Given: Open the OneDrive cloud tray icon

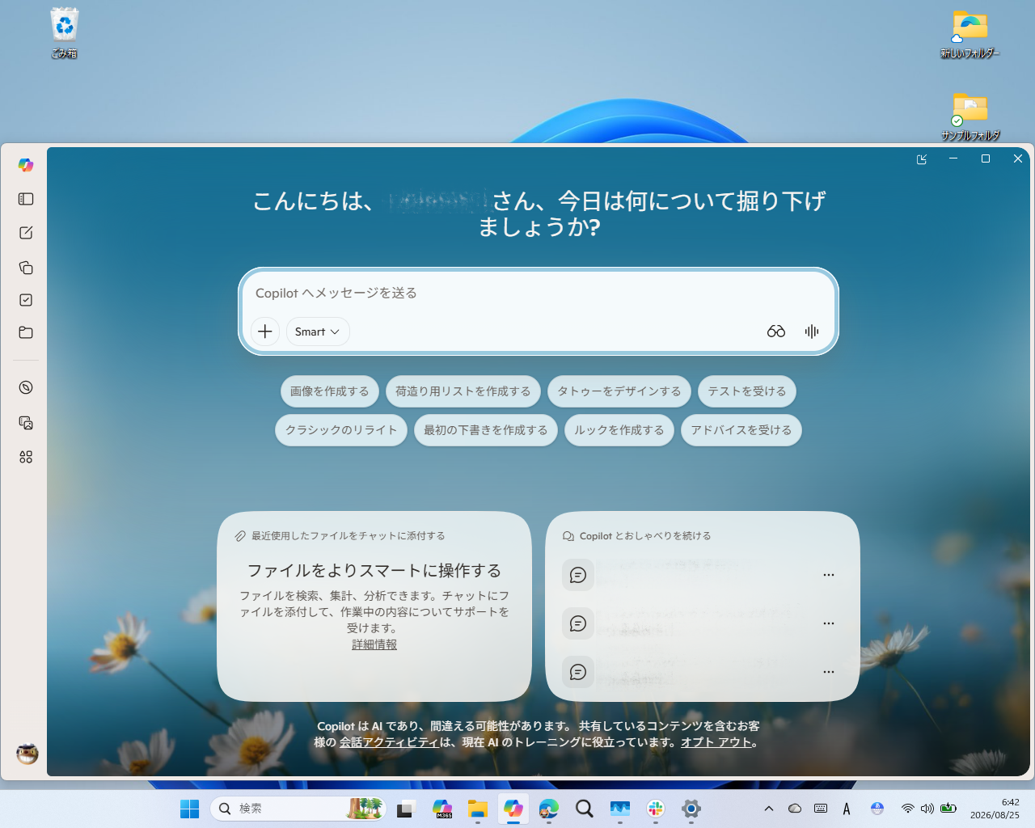Looking at the screenshot, I should click(795, 809).
